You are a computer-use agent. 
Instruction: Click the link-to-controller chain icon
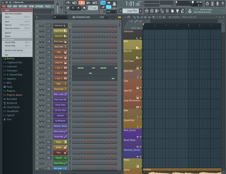click(x=109, y=7)
